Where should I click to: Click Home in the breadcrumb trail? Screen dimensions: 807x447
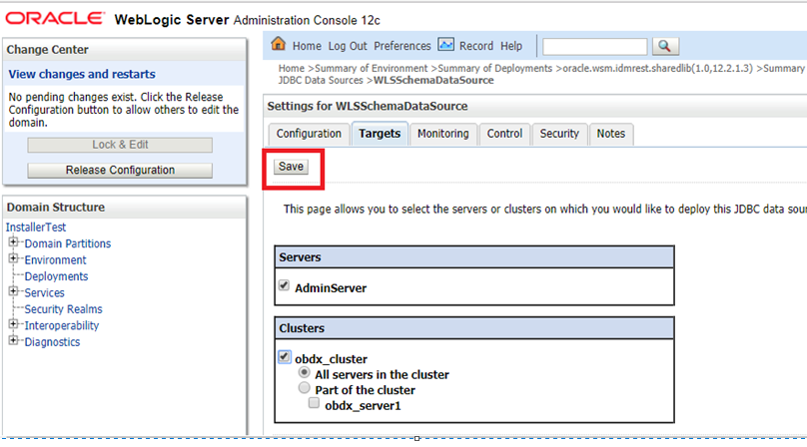tap(292, 69)
